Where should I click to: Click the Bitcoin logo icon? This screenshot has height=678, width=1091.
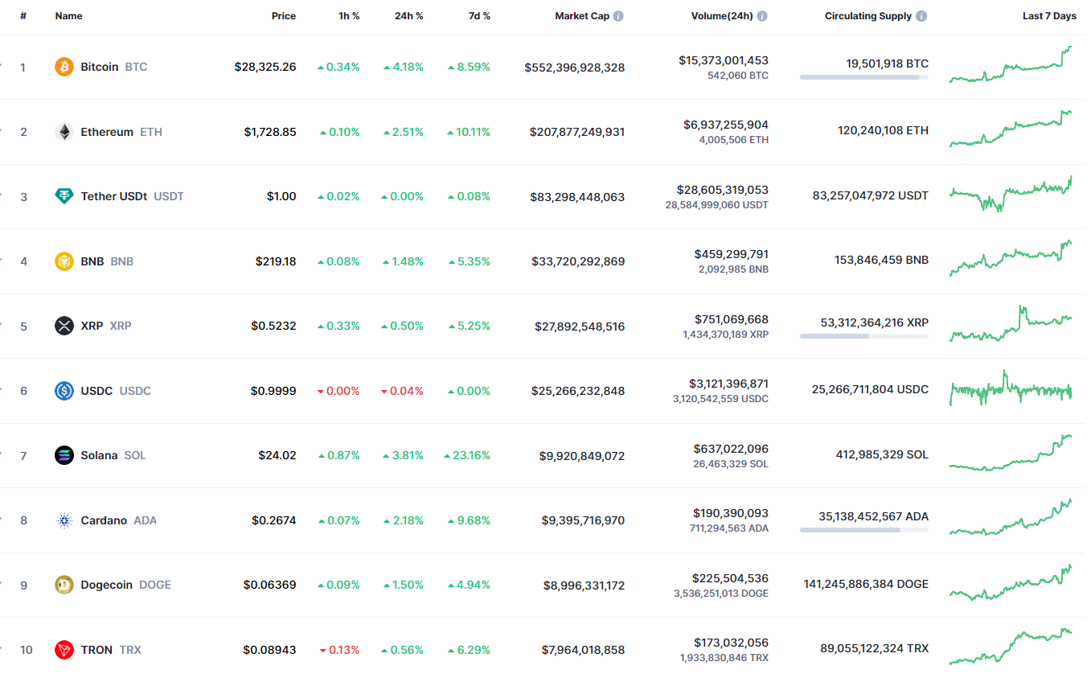coord(64,67)
